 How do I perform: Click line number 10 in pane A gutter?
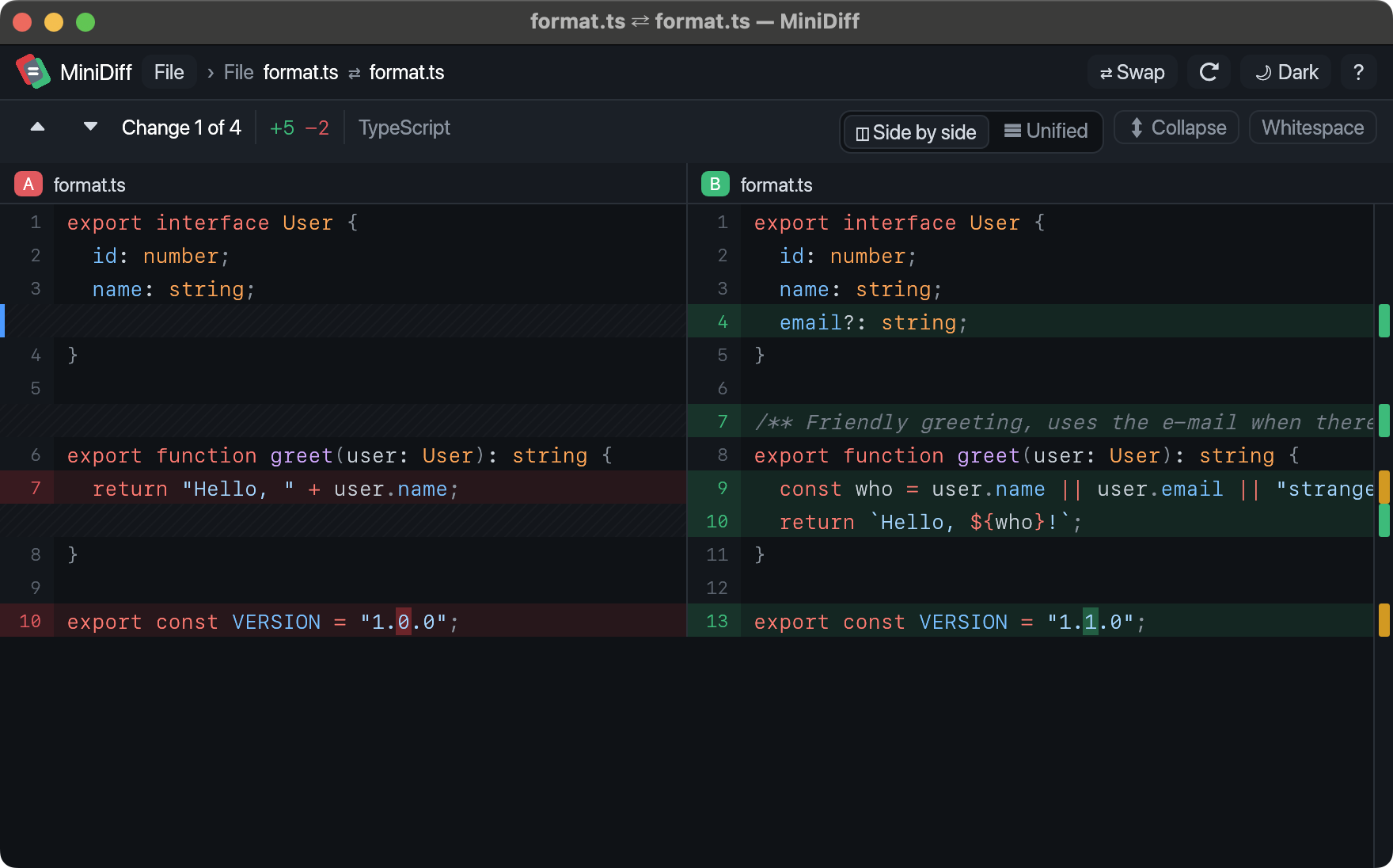pyautogui.click(x=30, y=621)
